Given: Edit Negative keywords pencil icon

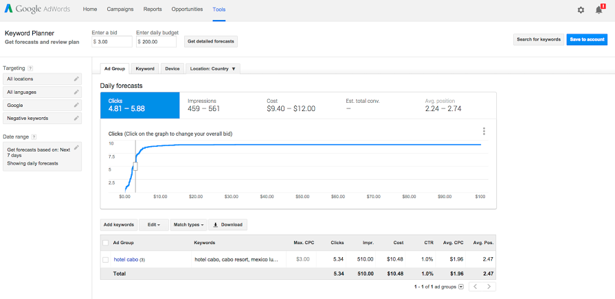Looking at the screenshot, I should pos(77,118).
